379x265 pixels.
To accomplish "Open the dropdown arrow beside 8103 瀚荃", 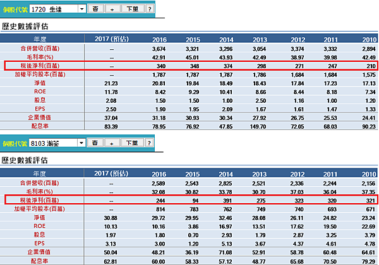I will [81, 143].
